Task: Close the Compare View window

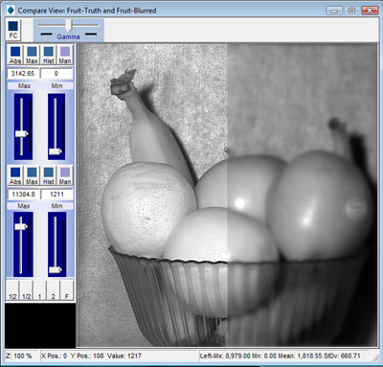Action: 370,11
